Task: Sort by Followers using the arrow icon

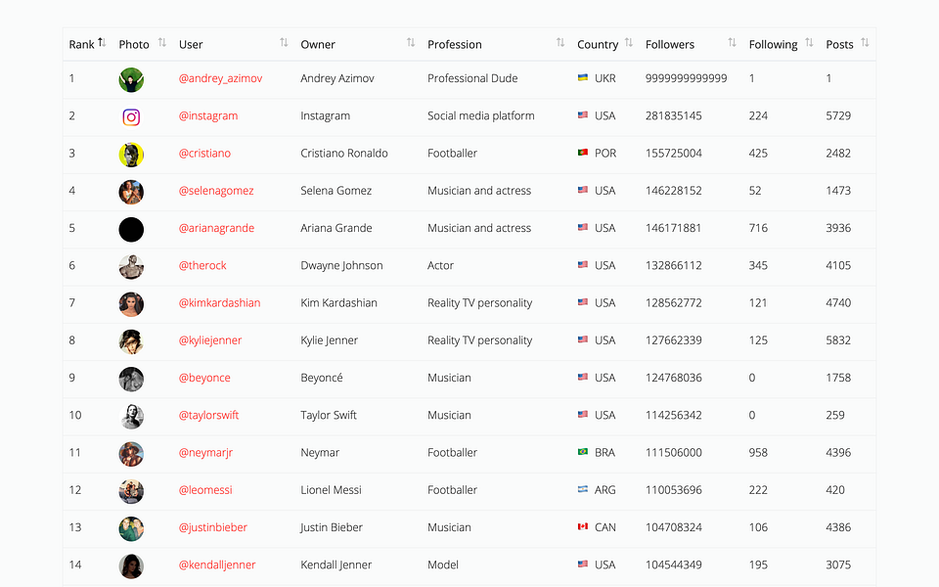Action: [732, 42]
